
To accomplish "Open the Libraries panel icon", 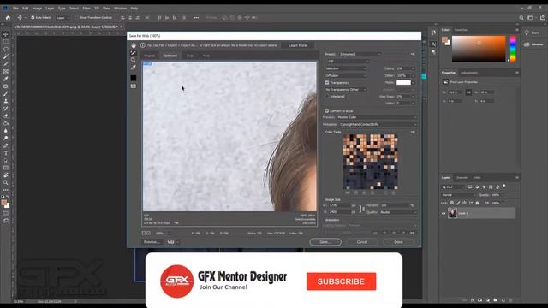I will (x=527, y=44).
